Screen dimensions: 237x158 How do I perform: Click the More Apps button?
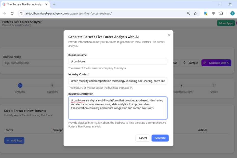tap(226, 23)
